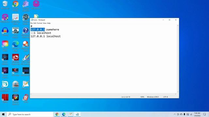Viewport: 209px width, 117px height.
Task: Click the '127.0.0.1 localhost' line
Action: tap(46, 36)
